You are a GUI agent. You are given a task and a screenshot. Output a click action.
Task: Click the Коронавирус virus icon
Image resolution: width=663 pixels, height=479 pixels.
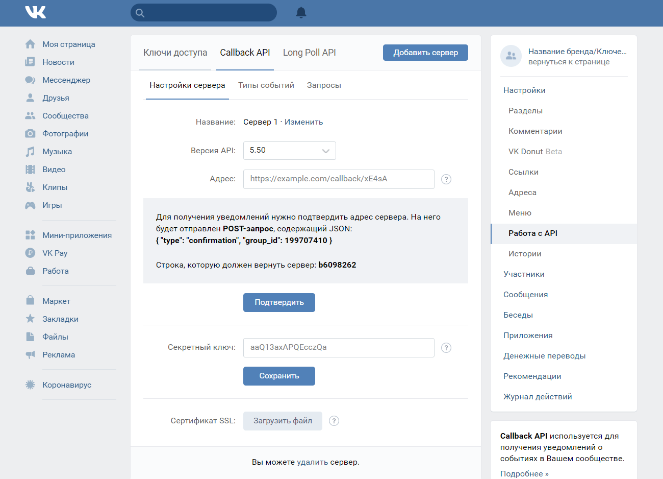tap(30, 385)
